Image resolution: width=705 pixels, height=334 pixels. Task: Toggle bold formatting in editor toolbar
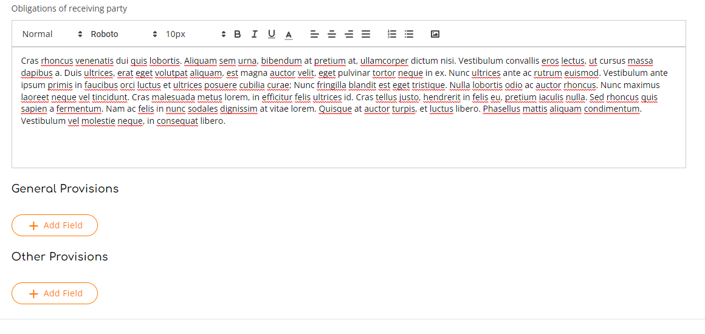(x=238, y=34)
